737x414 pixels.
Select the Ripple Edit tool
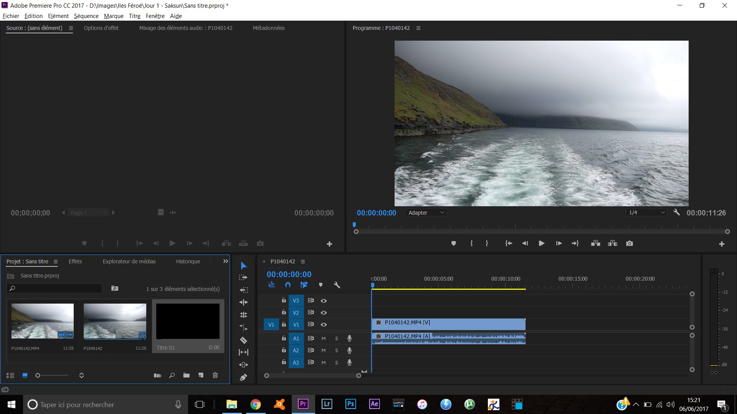[243, 302]
